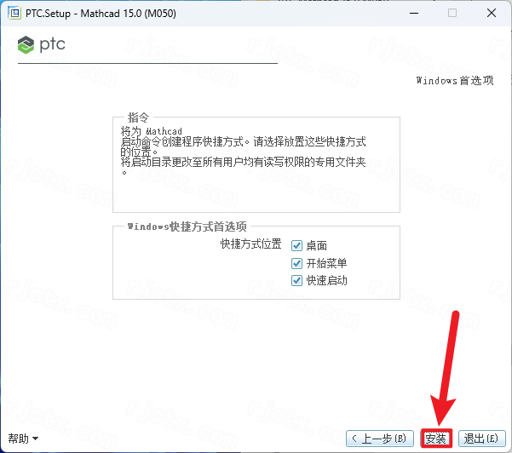Uncheck the 桌面 shortcut checkbox
This screenshot has height=453, width=512.
point(297,245)
